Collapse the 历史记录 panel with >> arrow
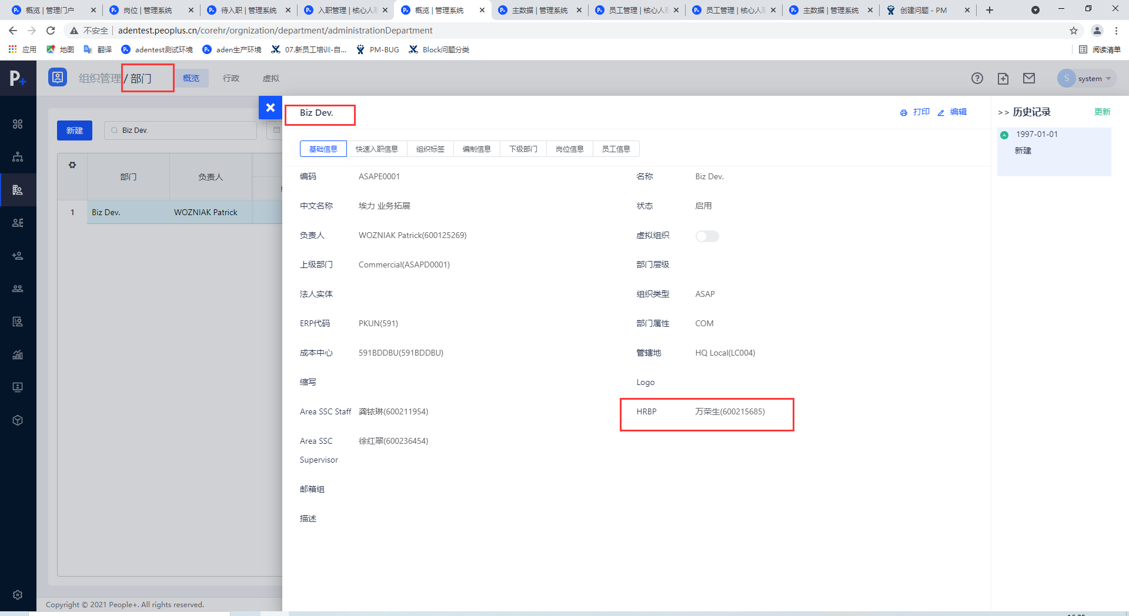The height and width of the screenshot is (616, 1129). pyautogui.click(x=1003, y=112)
